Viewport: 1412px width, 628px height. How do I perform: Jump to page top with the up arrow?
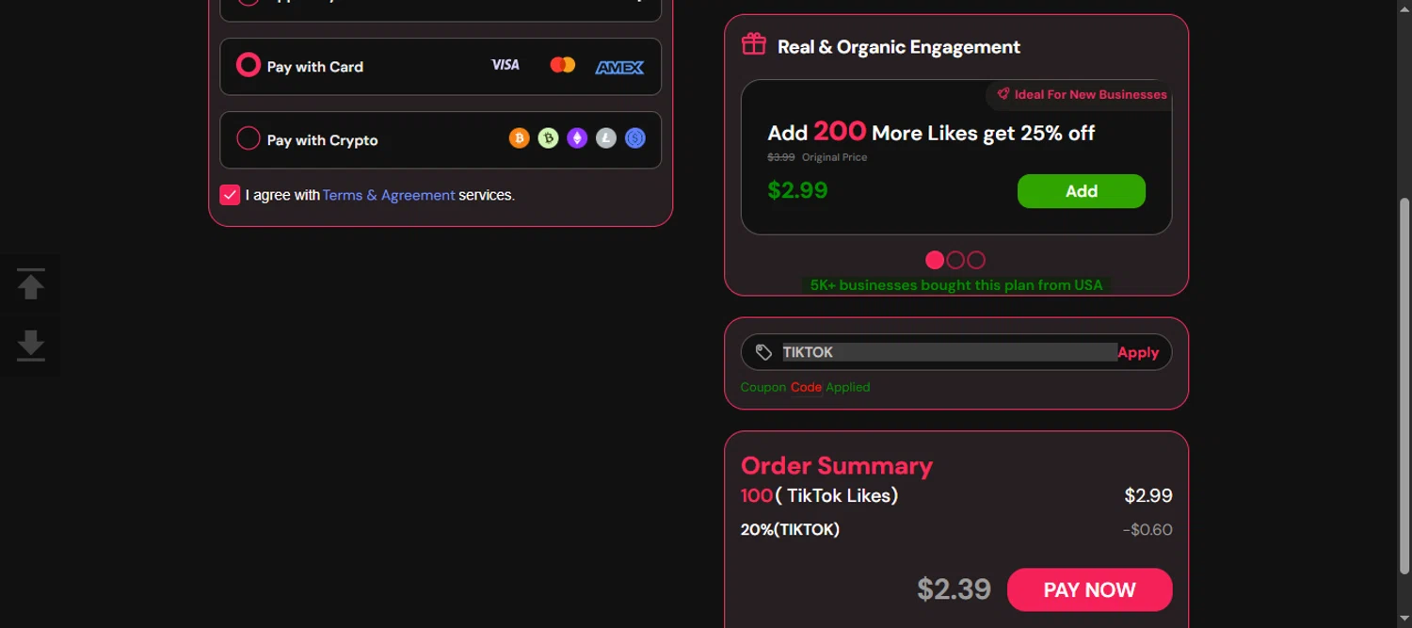tap(31, 284)
